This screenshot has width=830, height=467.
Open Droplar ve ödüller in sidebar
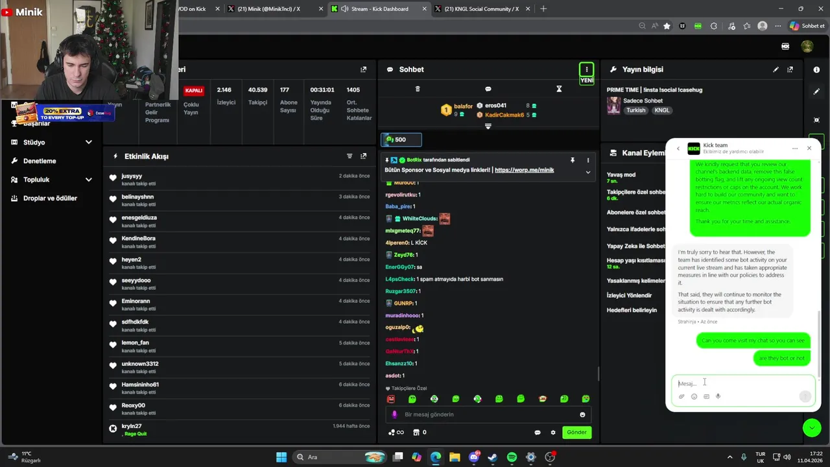pyautogui.click(x=50, y=198)
